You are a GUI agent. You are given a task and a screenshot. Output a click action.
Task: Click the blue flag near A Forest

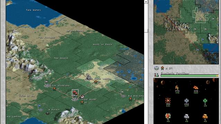[x=39, y=106]
